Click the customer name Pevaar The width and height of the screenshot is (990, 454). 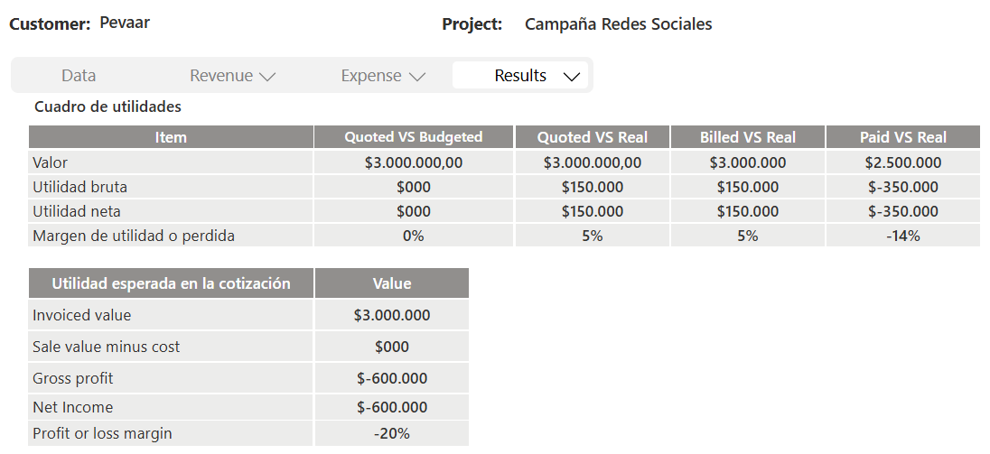coord(125,23)
